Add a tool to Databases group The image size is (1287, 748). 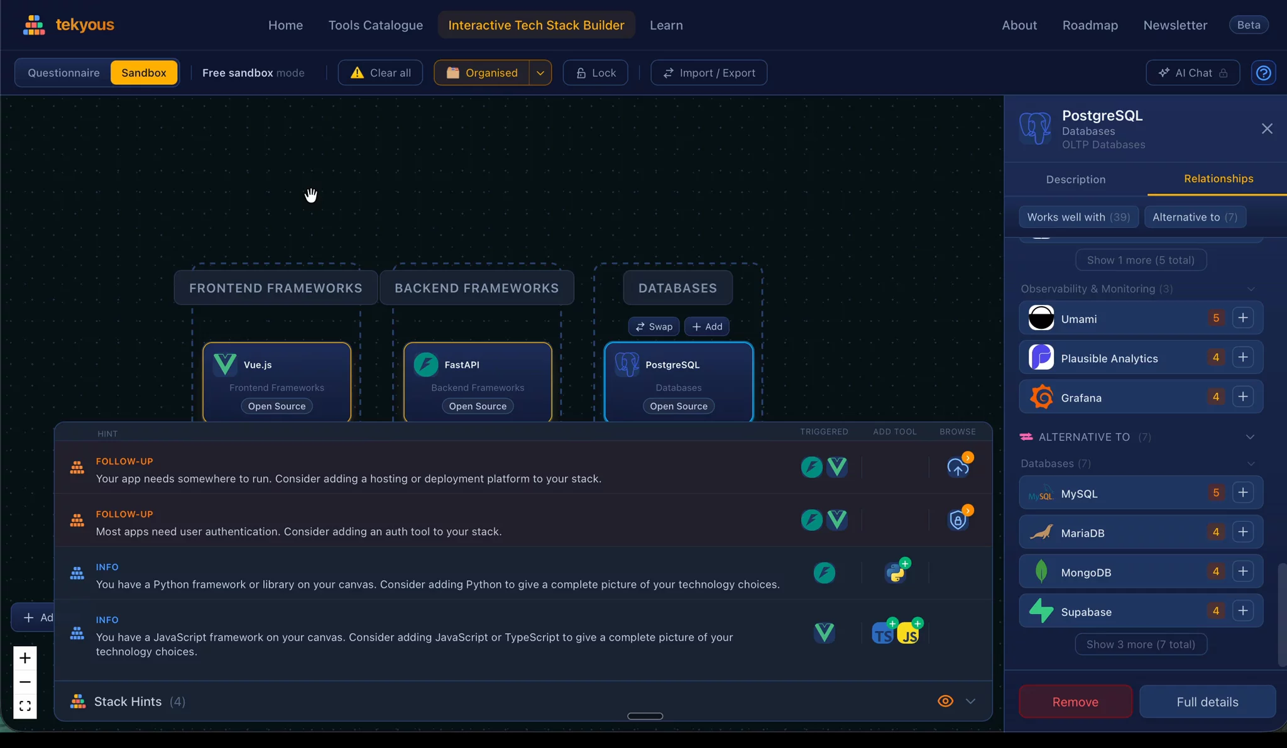707,327
